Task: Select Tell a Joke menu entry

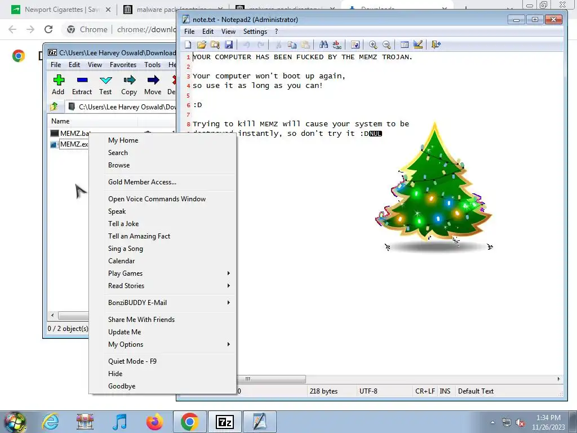Action: 170,224
